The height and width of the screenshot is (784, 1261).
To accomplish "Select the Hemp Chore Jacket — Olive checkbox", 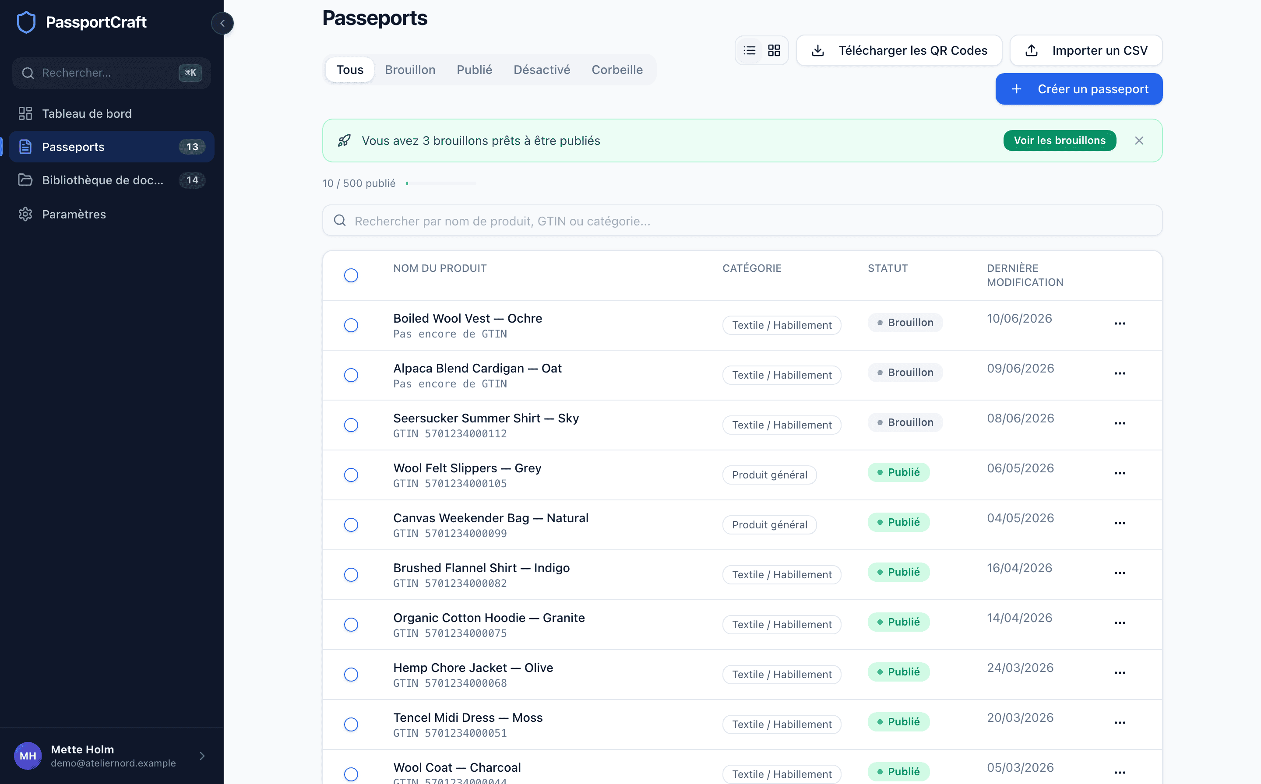I will [351, 675].
